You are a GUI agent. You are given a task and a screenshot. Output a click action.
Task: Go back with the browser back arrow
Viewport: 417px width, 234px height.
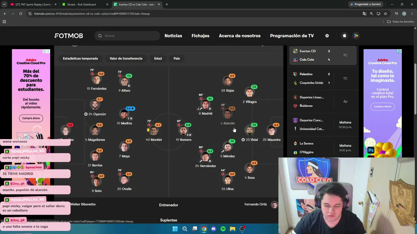click(x=5, y=14)
